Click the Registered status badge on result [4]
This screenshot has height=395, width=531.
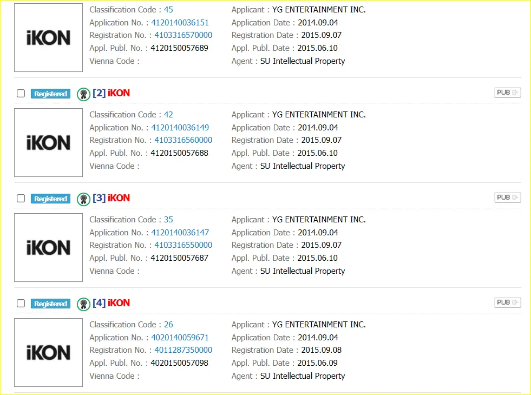[50, 304]
